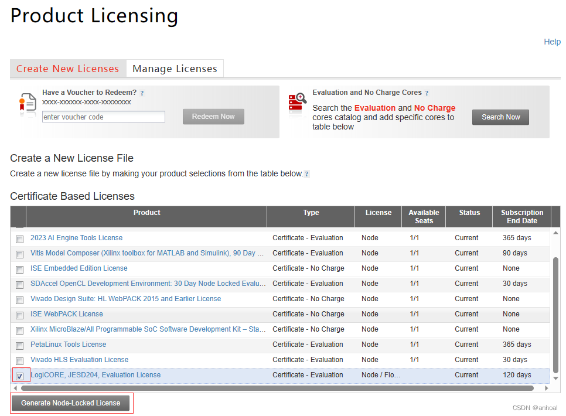The height and width of the screenshot is (416, 566).
Task: Check the 2023 AI Engine Tools License checkbox
Action: tap(19, 238)
